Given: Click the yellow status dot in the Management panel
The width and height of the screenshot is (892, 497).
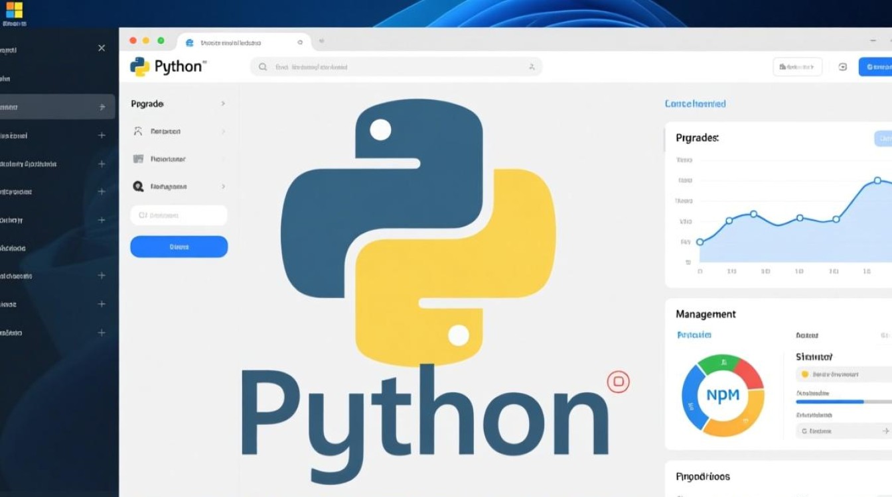Looking at the screenshot, I should pos(805,374).
